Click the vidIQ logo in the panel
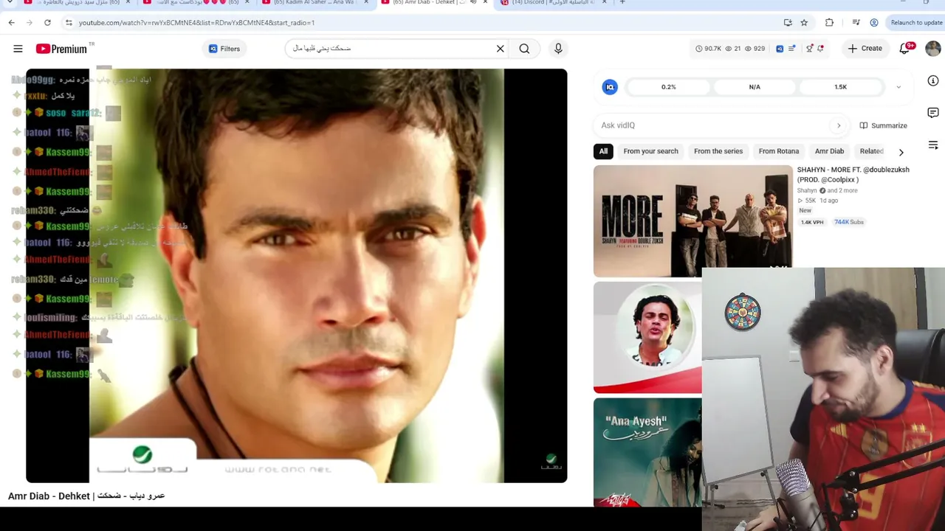945x531 pixels. [610, 87]
